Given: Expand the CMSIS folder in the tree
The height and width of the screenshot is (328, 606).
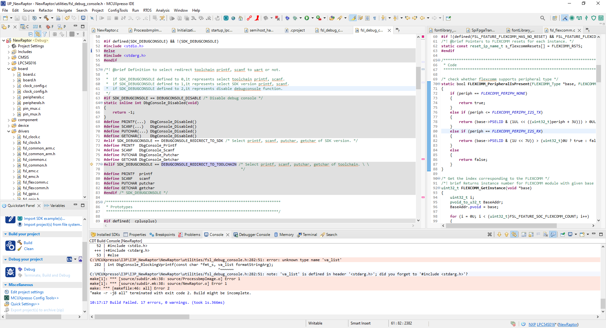Looking at the screenshot, I should pos(9,57).
